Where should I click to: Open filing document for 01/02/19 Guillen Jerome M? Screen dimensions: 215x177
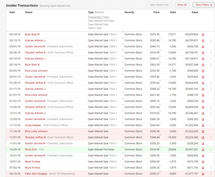[203, 101]
